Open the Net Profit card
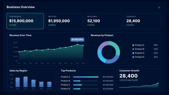Screen dimensions: 169x95 [x=64, y=21]
